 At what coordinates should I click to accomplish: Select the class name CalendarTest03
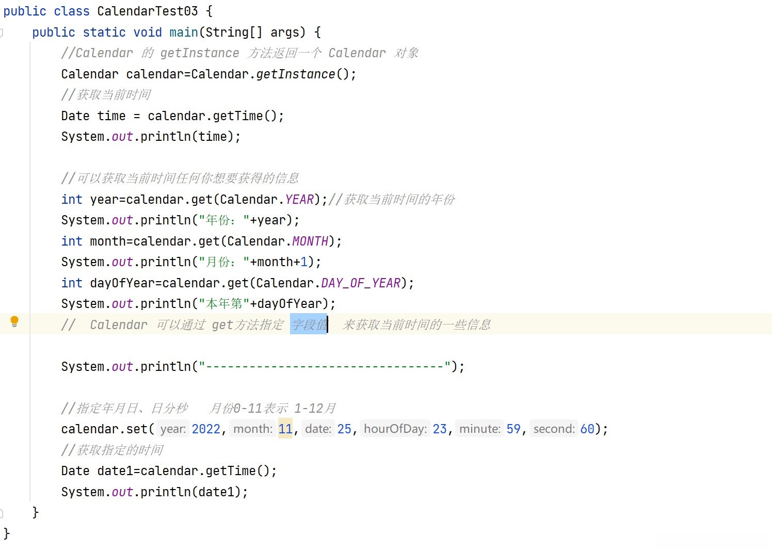[148, 11]
